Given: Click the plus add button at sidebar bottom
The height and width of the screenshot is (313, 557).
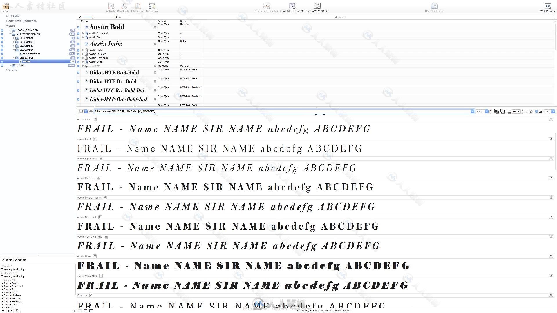Looking at the screenshot, I should [3, 311].
